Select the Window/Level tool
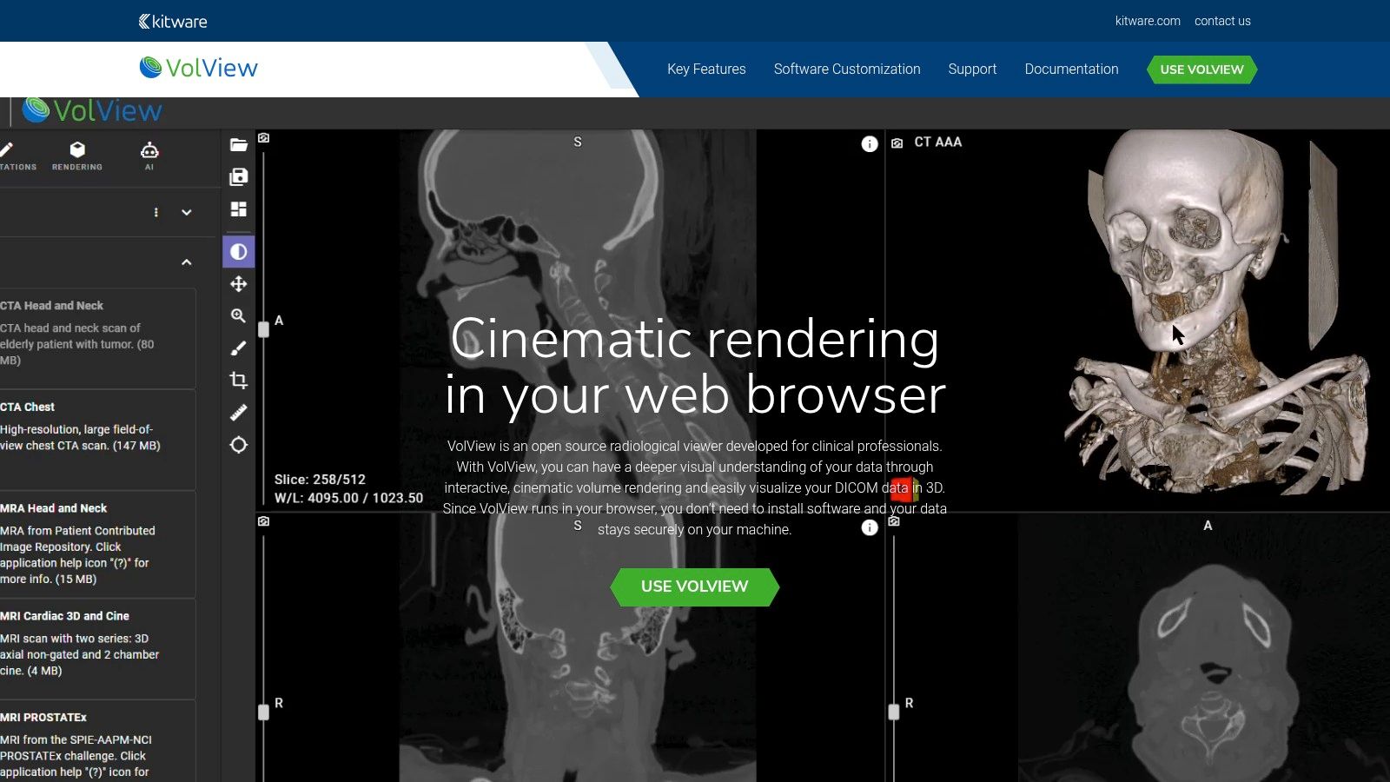The width and height of the screenshot is (1390, 782). point(239,251)
